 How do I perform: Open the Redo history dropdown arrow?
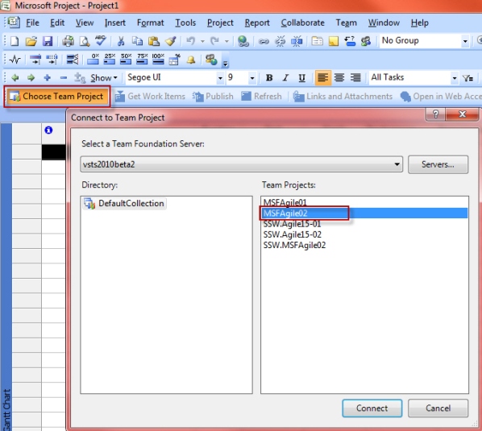click(226, 41)
